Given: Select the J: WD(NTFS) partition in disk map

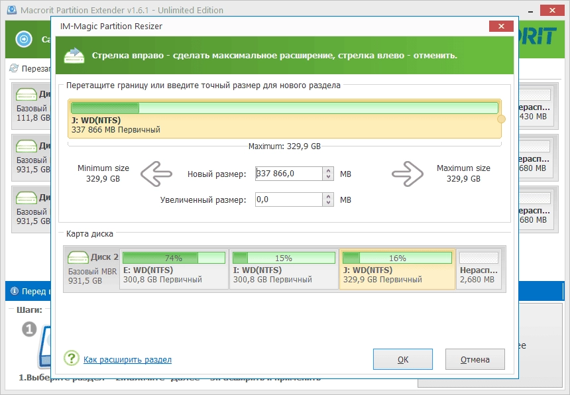Looking at the screenshot, I should 397,269.
